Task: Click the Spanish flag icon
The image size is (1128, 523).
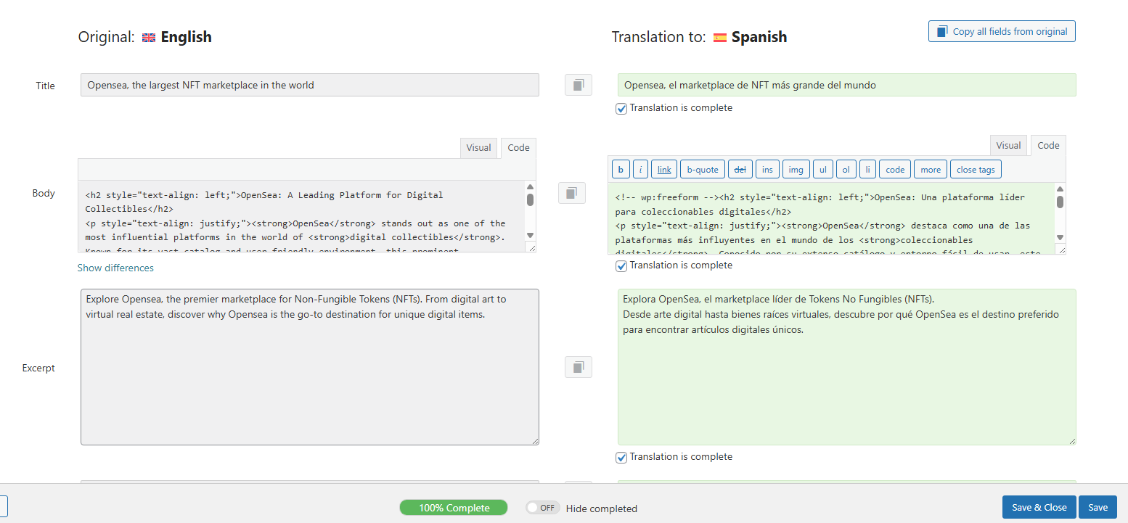Action: click(720, 38)
